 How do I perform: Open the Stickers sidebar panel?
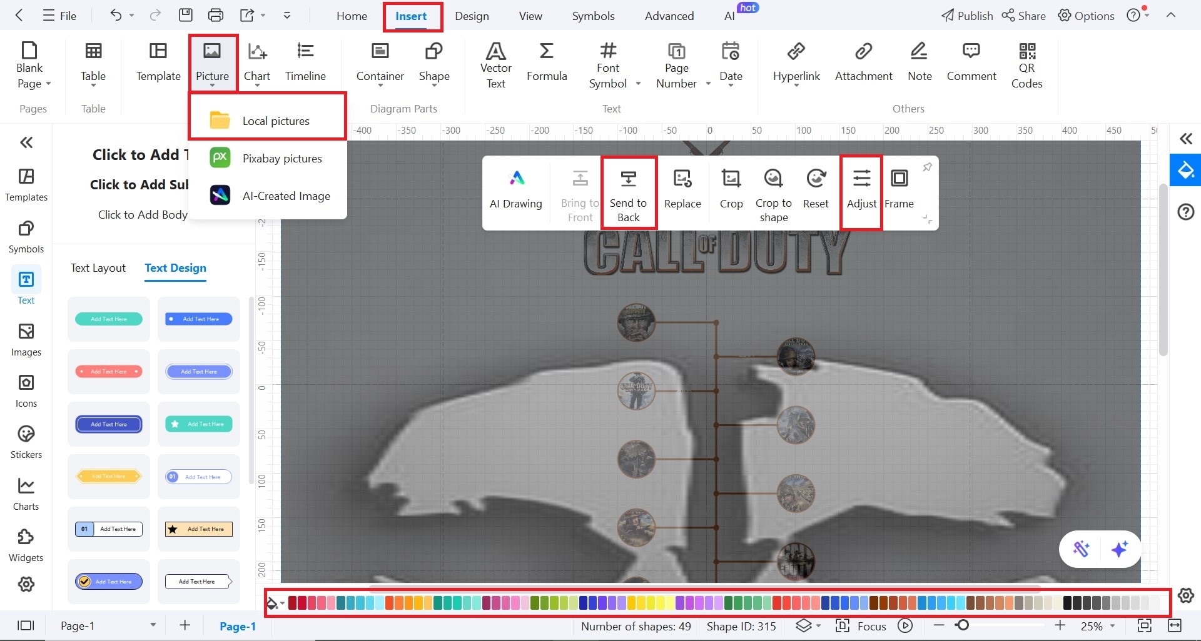pyautogui.click(x=26, y=442)
